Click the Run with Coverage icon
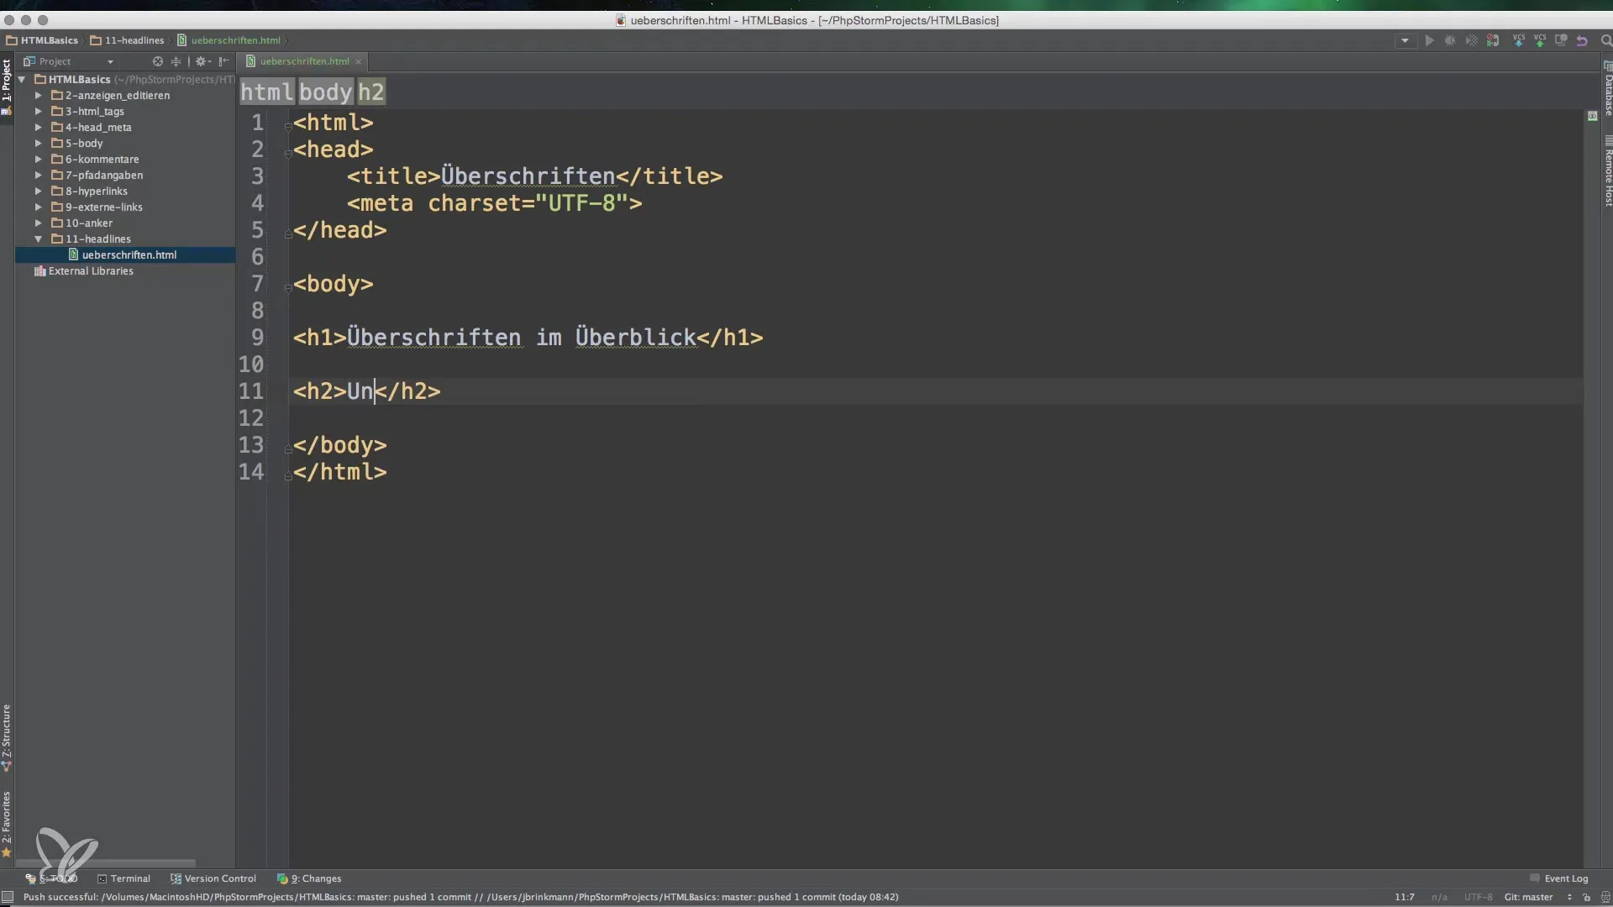The image size is (1613, 907). click(x=1471, y=40)
